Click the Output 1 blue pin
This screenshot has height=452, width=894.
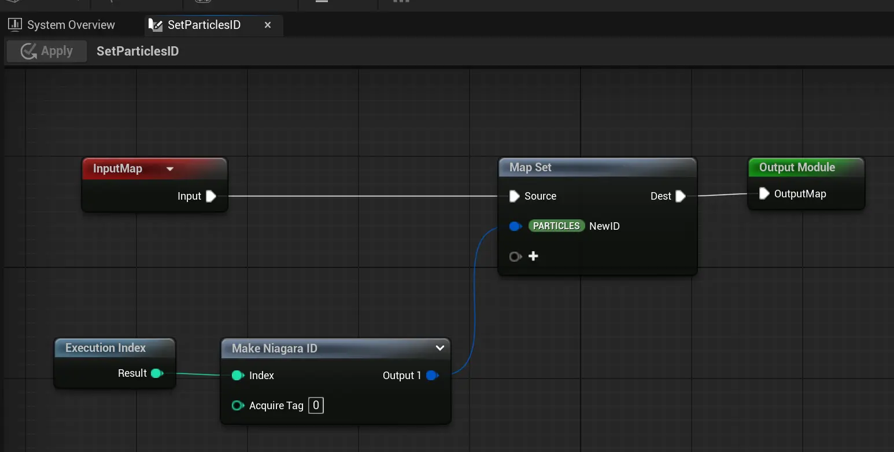click(x=432, y=376)
